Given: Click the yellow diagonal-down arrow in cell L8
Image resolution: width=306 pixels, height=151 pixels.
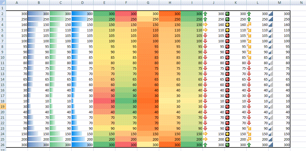Looking at the screenshot, I should (249, 46).
